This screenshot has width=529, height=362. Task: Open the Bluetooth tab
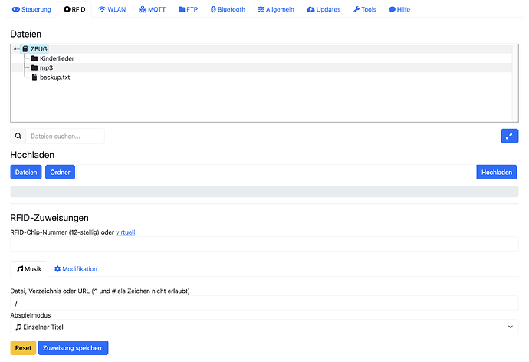[228, 9]
